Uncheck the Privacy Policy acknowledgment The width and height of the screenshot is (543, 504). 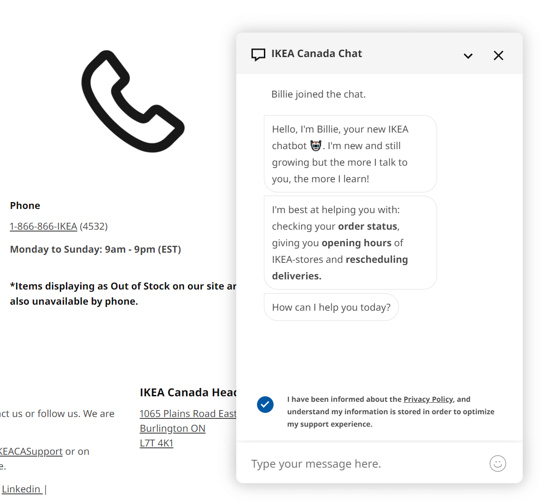265,405
